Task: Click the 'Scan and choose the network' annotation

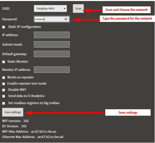Action: click(x=127, y=10)
